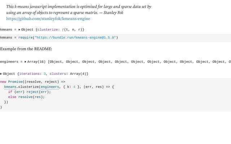Click the iterations key in result object
Image resolution: width=231 pixels, height=144 pixels.
[29, 74]
